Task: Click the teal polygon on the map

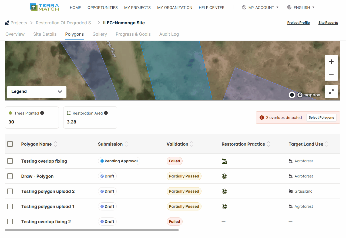Action: pyautogui.click(x=176, y=70)
